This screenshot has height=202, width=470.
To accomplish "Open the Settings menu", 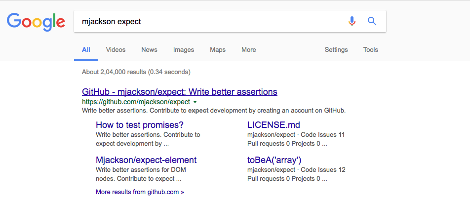I will click(336, 50).
